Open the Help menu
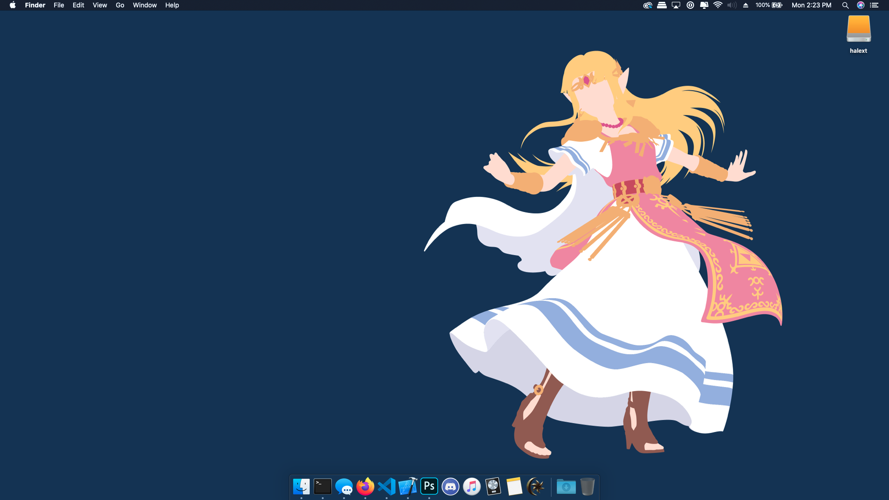This screenshot has width=889, height=500. 172,5
